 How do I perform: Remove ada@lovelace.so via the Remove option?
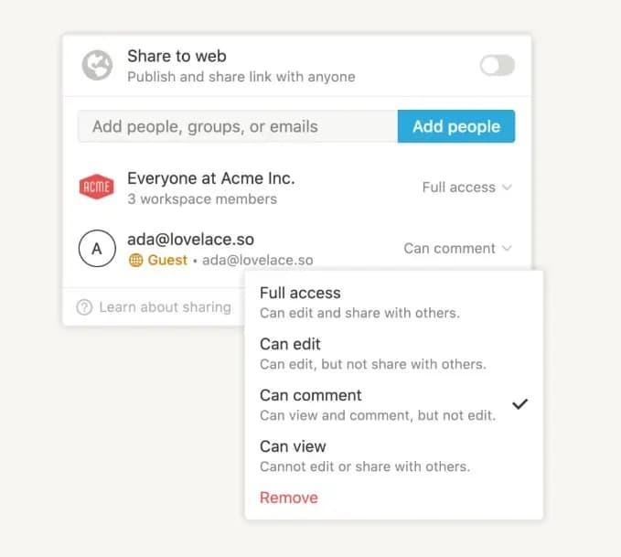point(289,498)
